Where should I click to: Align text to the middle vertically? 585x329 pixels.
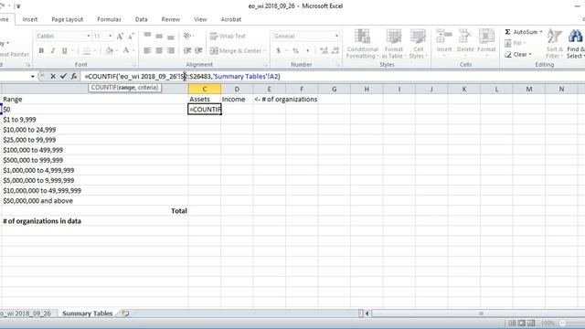(x=159, y=37)
